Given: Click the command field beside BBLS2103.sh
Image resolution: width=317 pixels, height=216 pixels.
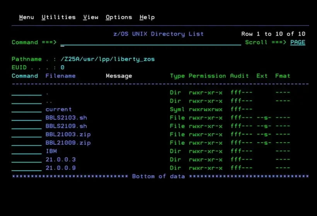Looking at the screenshot, I should pos(27,118).
